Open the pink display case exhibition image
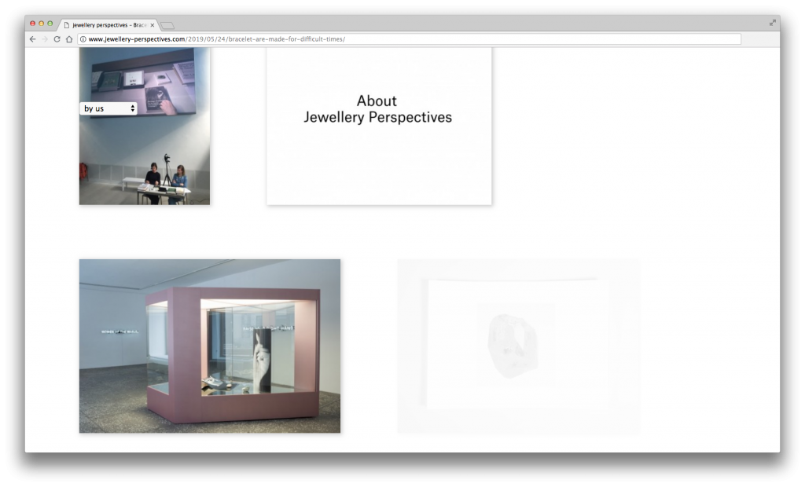805x487 pixels. pyautogui.click(x=209, y=346)
